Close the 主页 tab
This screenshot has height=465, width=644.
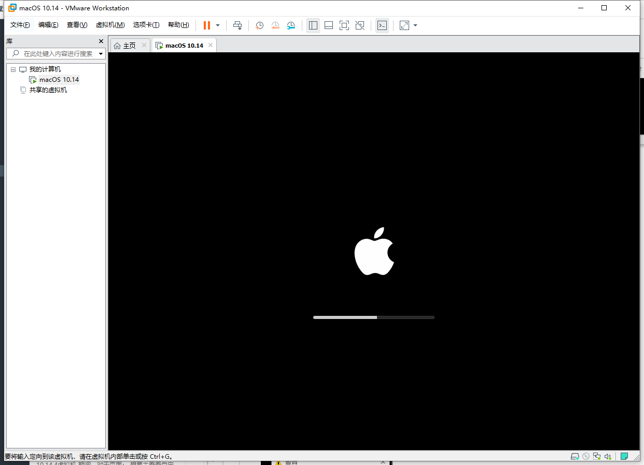click(144, 45)
